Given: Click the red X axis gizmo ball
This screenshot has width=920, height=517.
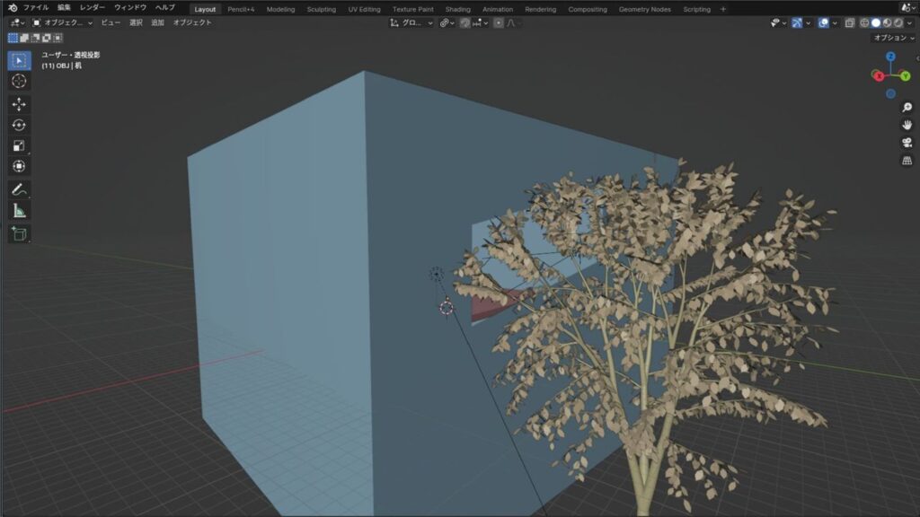Looking at the screenshot, I should 879,76.
